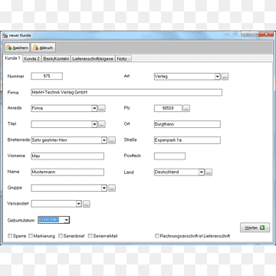Toggle the Markierung checkbox

point(31,236)
